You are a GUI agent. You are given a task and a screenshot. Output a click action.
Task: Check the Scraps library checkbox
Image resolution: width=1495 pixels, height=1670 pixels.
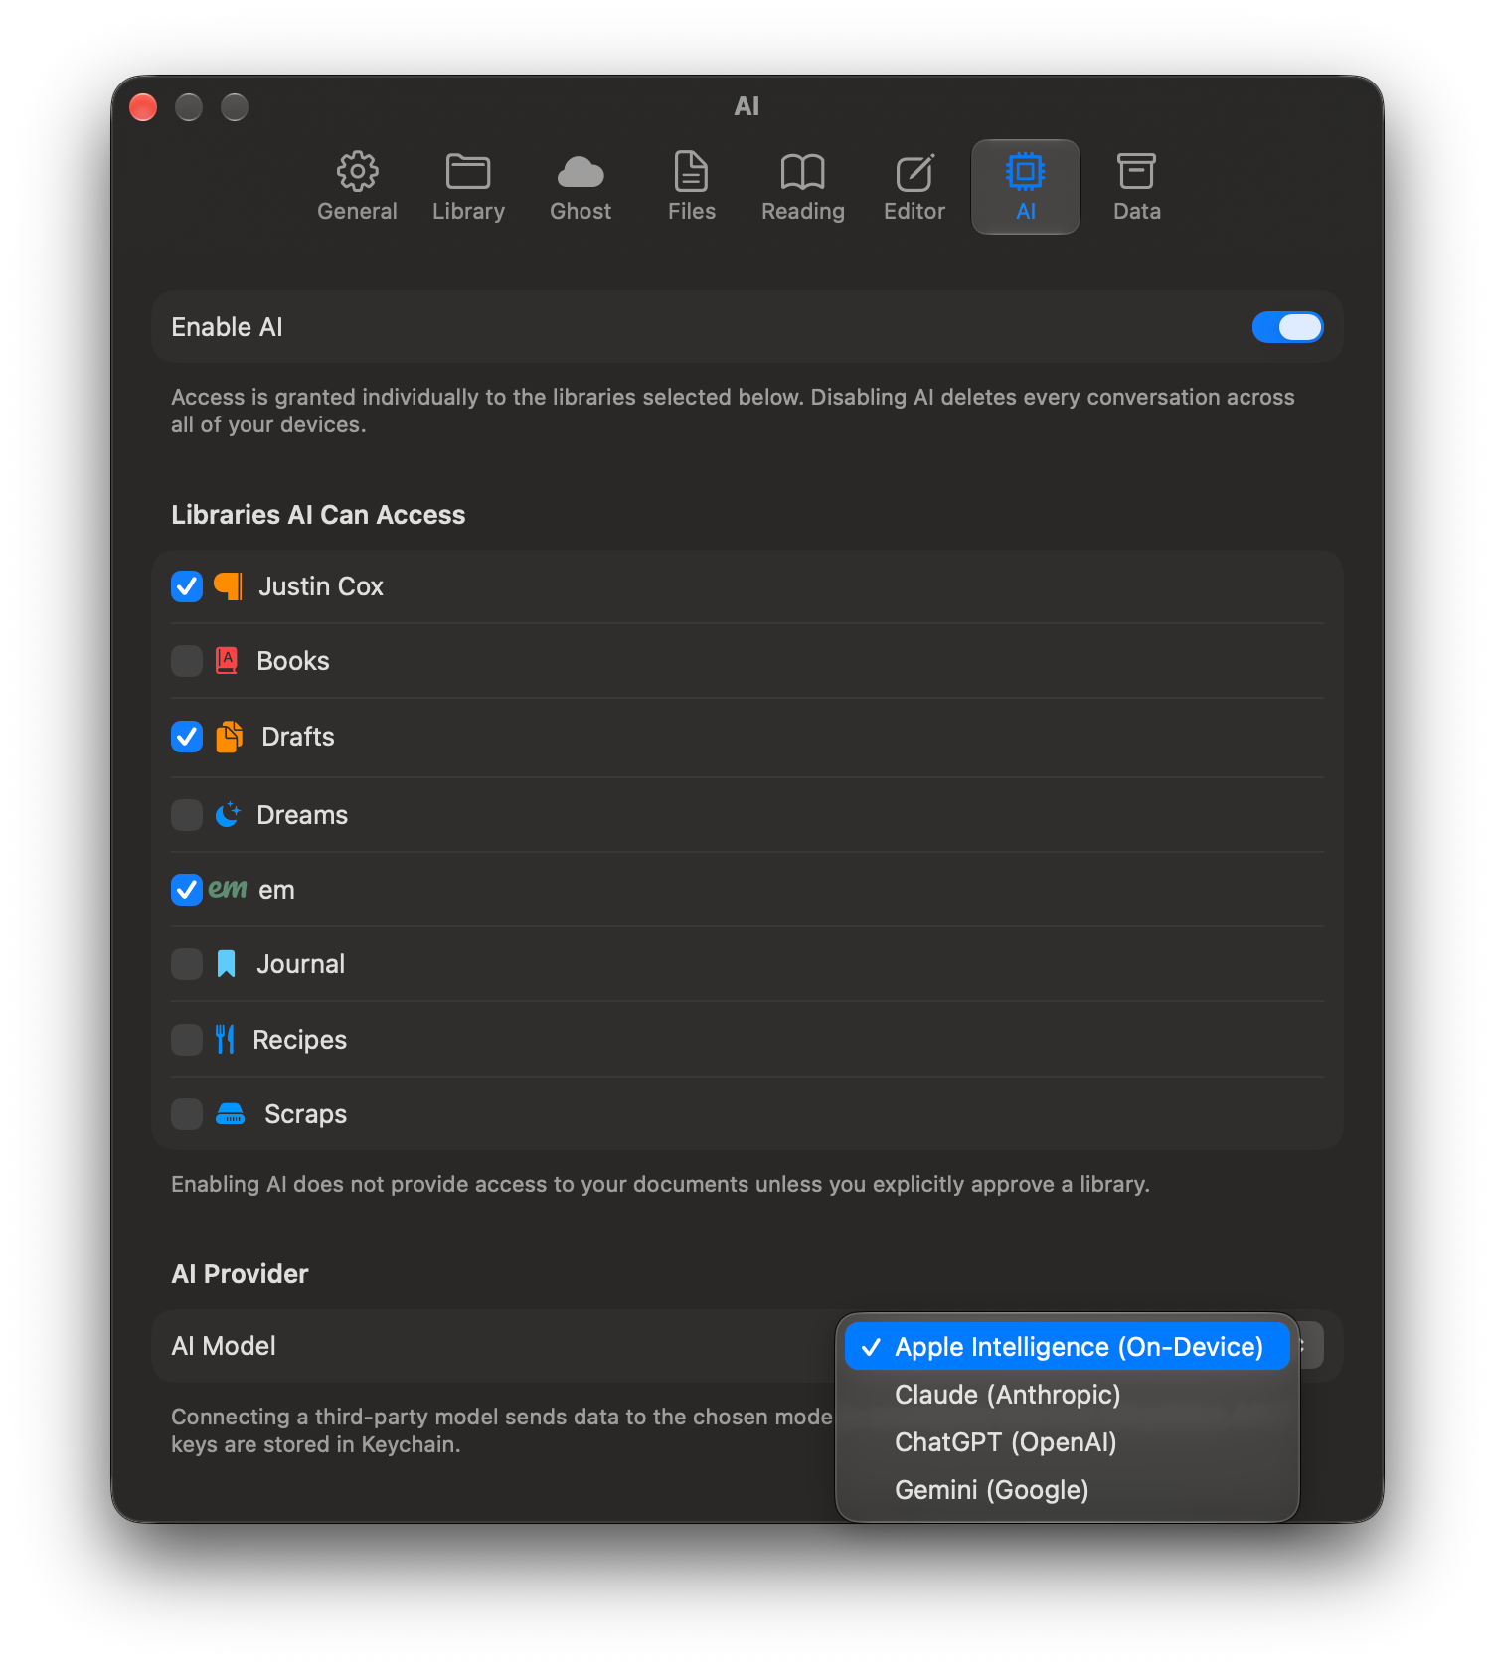pyautogui.click(x=187, y=1114)
